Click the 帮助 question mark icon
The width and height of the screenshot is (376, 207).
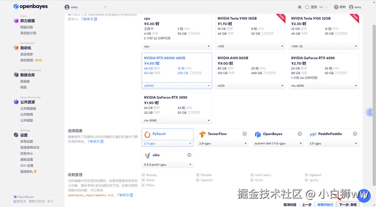tap(336, 7)
